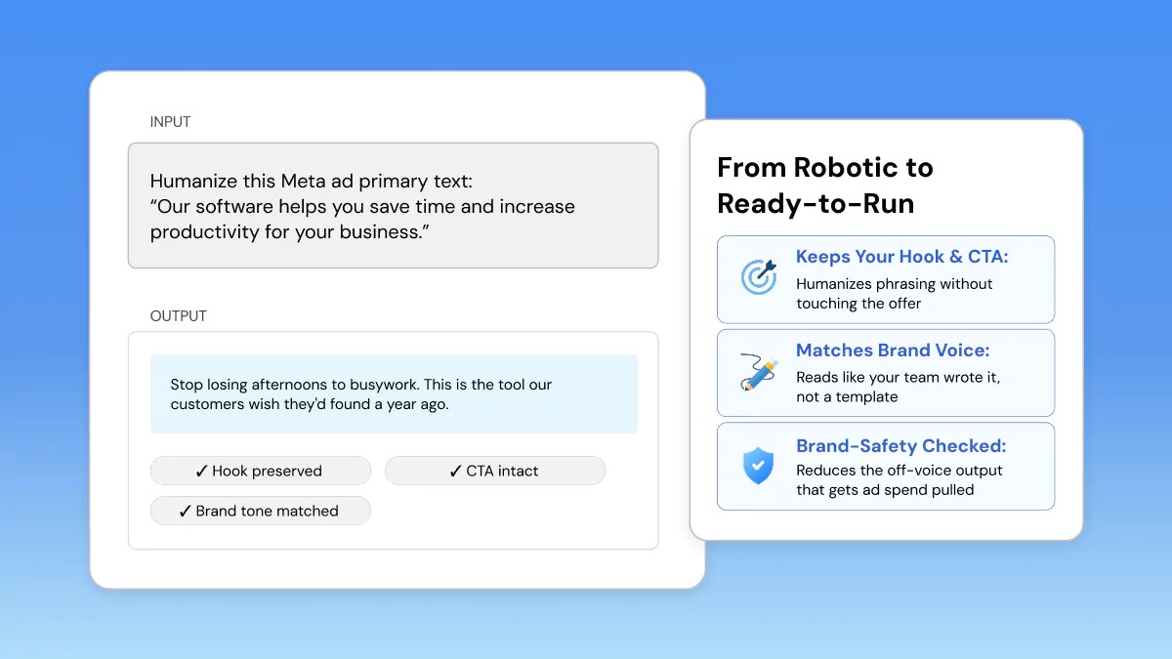The image size is (1172, 659).
Task: Click the quoted line Our software helps you save time
Action: tap(362, 220)
